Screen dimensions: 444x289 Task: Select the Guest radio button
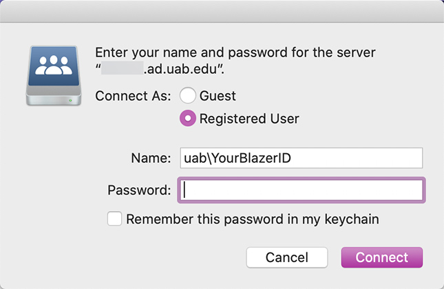coord(188,96)
